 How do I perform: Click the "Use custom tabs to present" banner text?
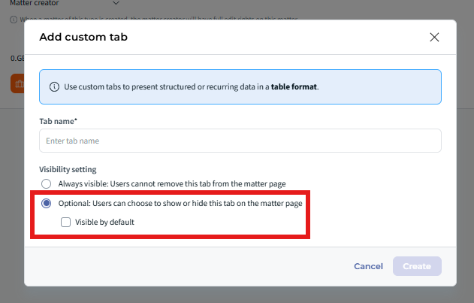[165, 86]
